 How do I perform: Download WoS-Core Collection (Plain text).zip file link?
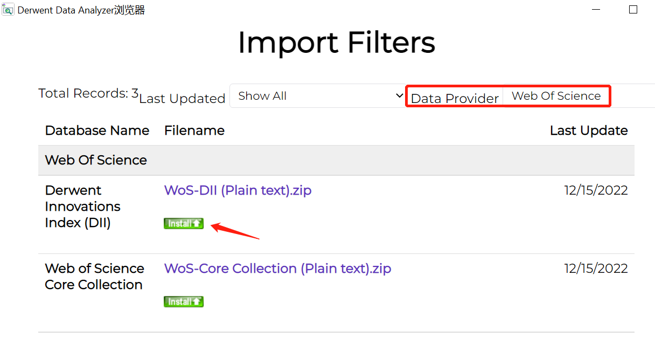pyautogui.click(x=277, y=269)
